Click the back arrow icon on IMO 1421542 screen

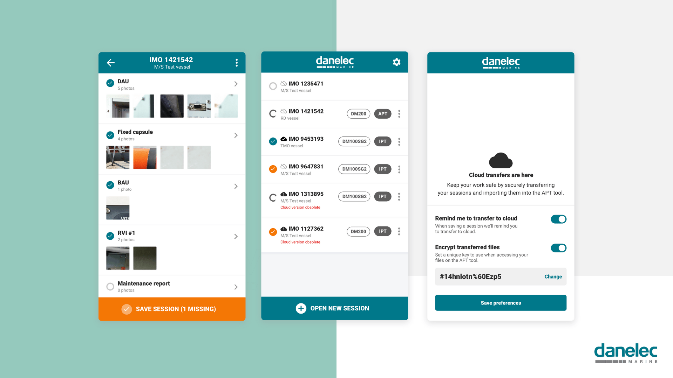111,62
